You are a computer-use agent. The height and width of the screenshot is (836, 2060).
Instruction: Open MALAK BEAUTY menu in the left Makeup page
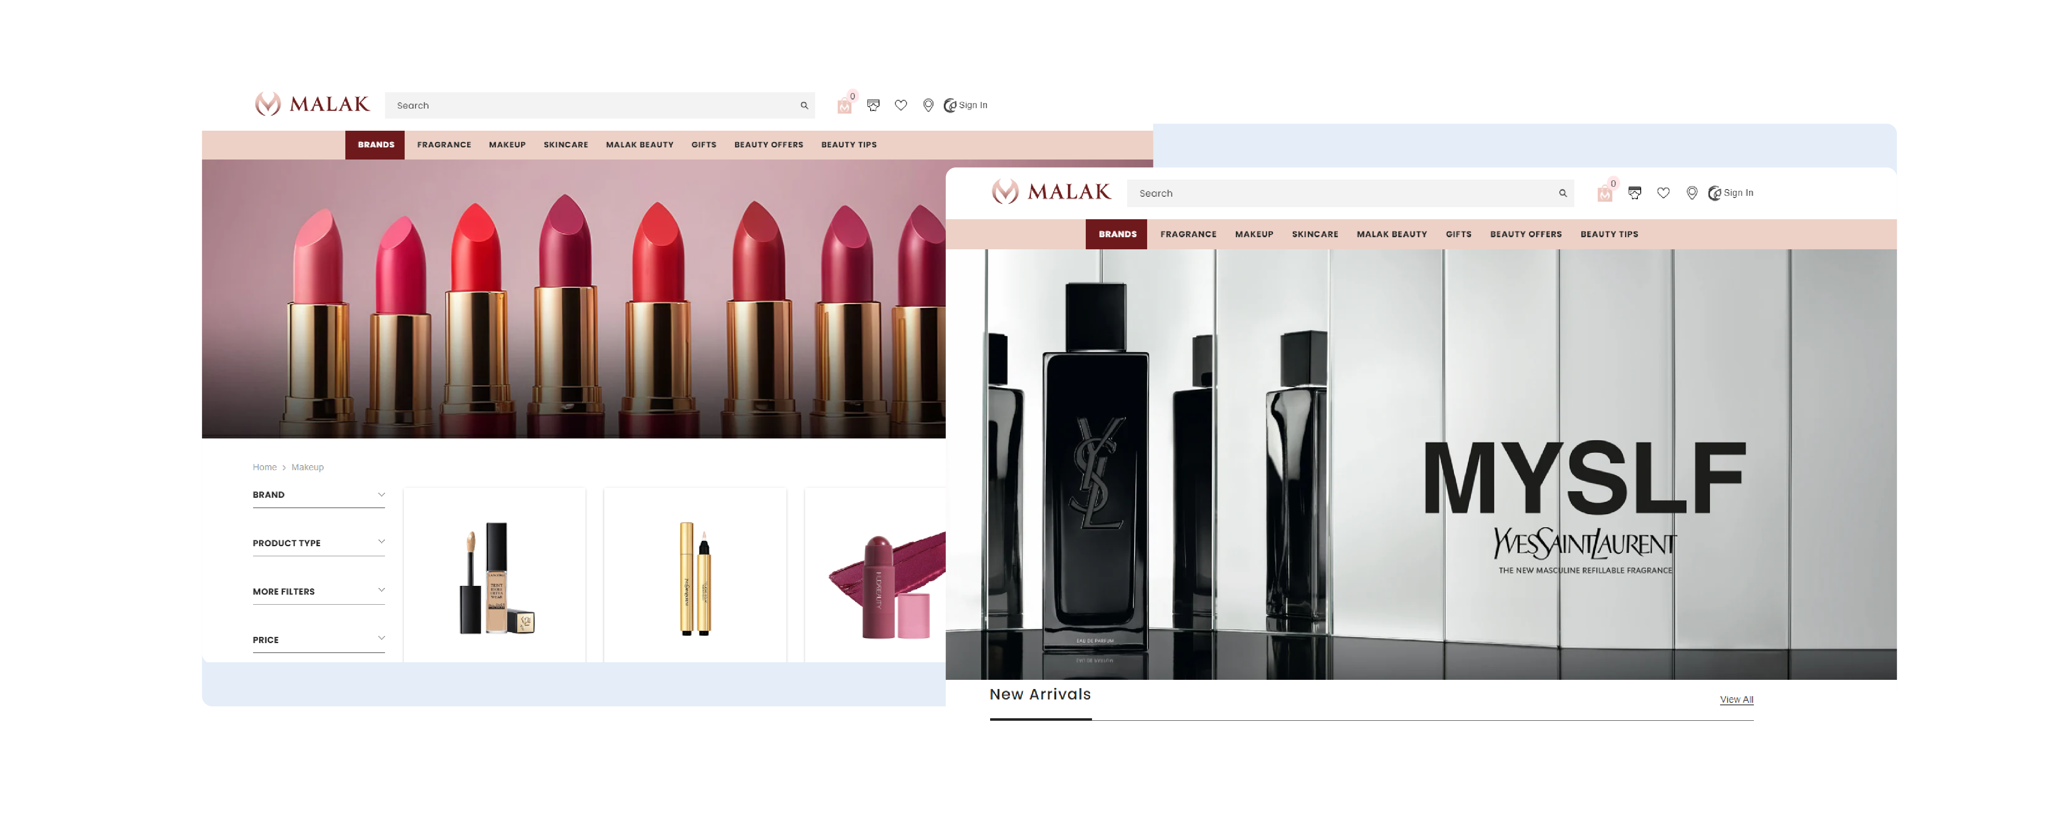pyautogui.click(x=640, y=145)
